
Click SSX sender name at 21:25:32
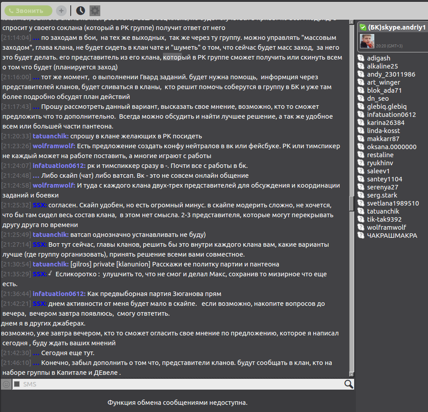(x=39, y=205)
